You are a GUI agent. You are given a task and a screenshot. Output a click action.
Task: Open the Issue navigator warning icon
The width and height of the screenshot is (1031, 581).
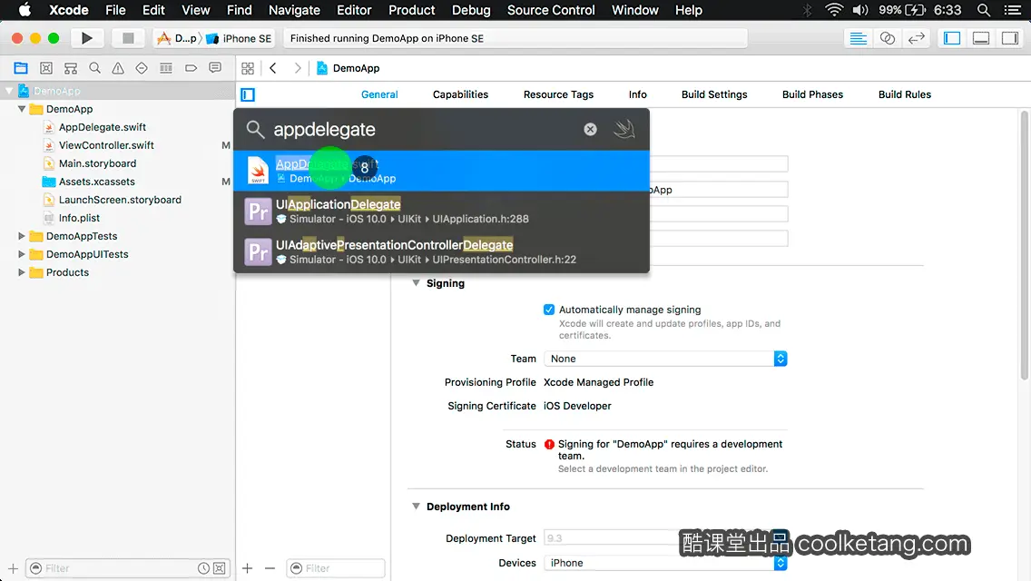118,68
